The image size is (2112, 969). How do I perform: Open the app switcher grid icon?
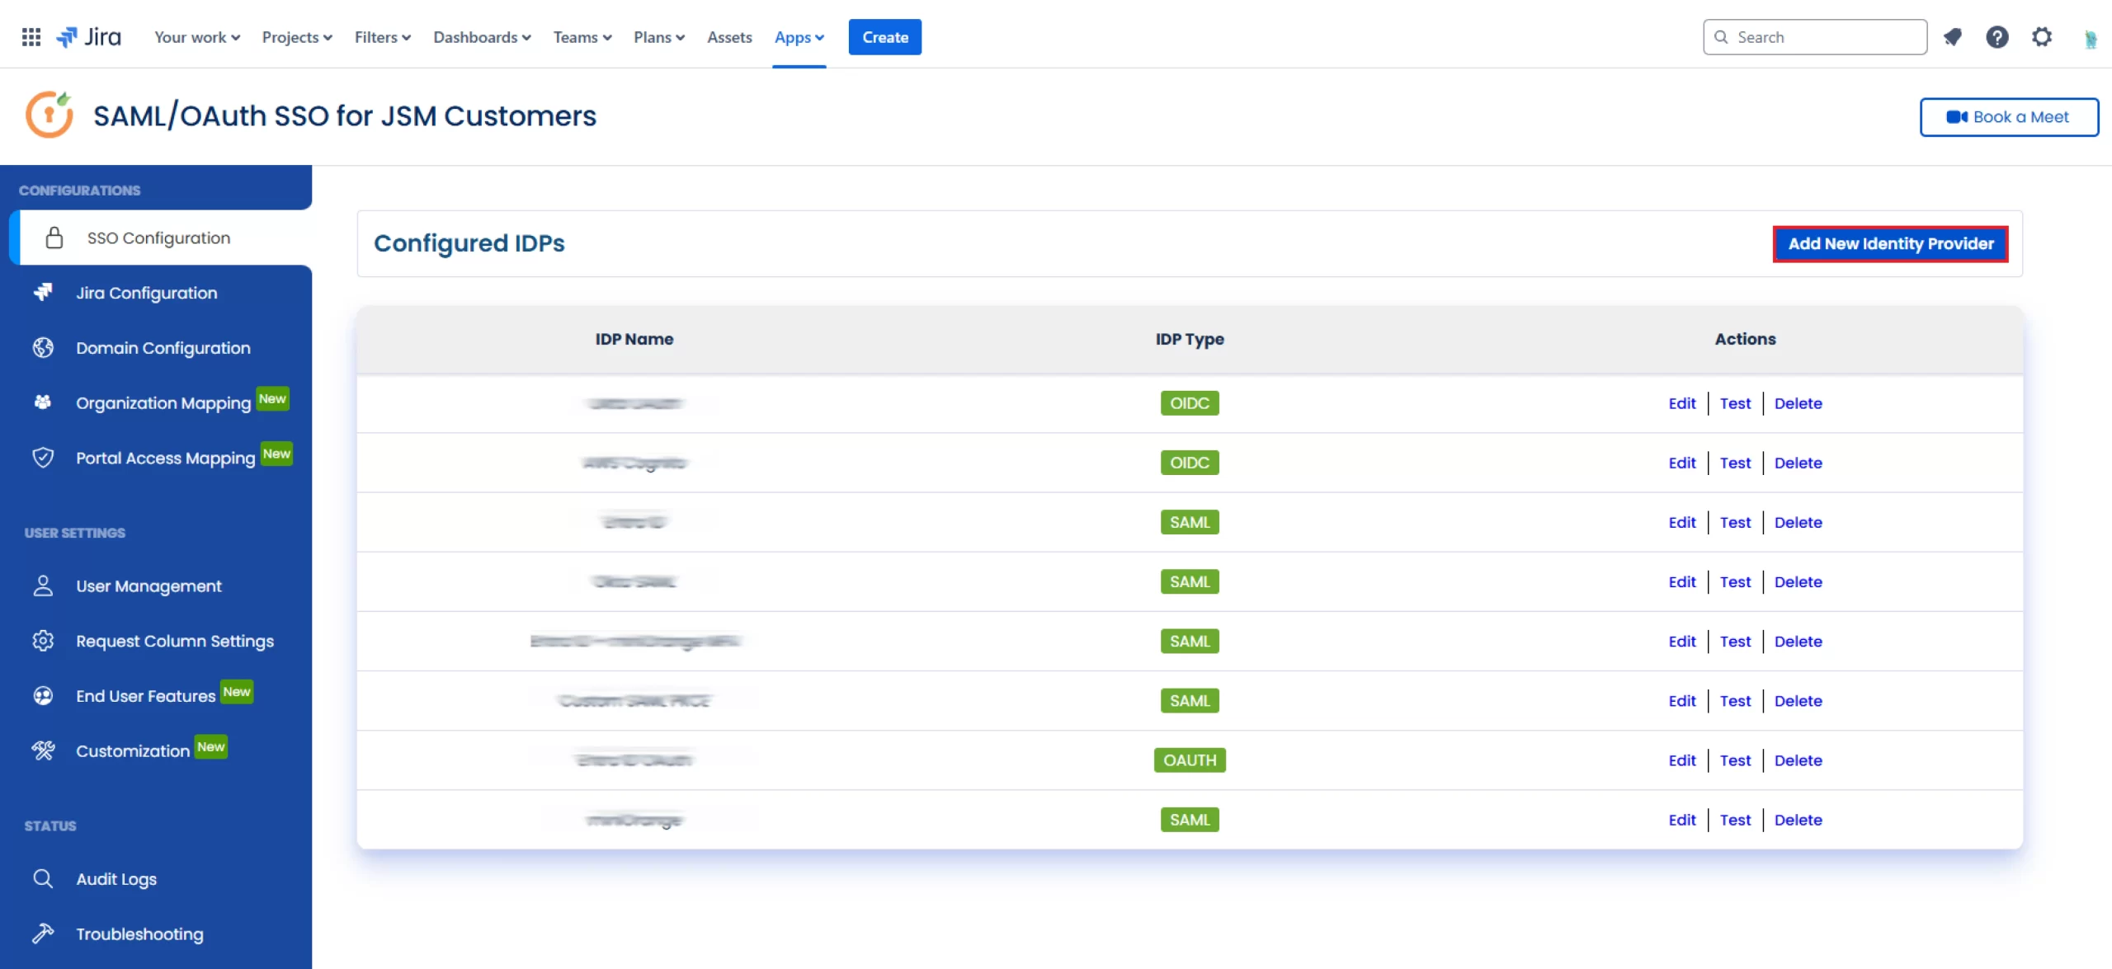point(31,37)
